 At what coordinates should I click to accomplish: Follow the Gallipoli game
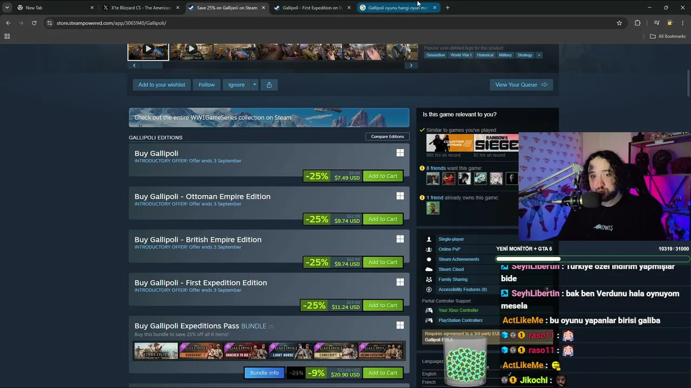(206, 85)
